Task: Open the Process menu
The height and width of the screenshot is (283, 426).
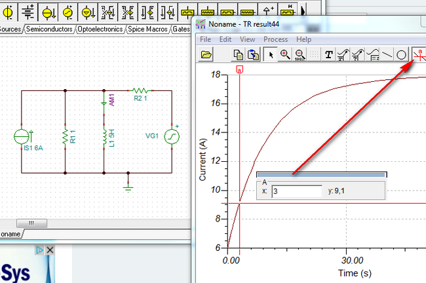Action: [x=275, y=39]
